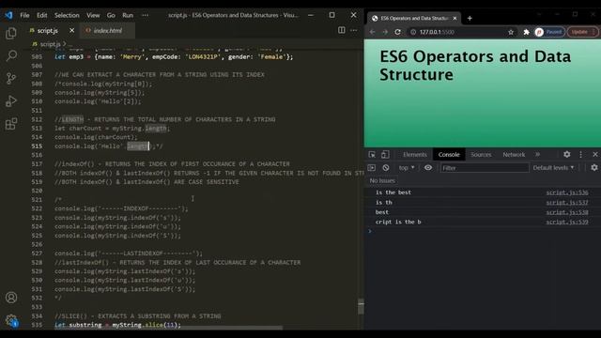Switch to the Sources panel
601x338 pixels.
point(481,154)
